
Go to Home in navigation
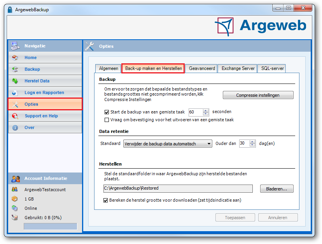tap(45, 58)
